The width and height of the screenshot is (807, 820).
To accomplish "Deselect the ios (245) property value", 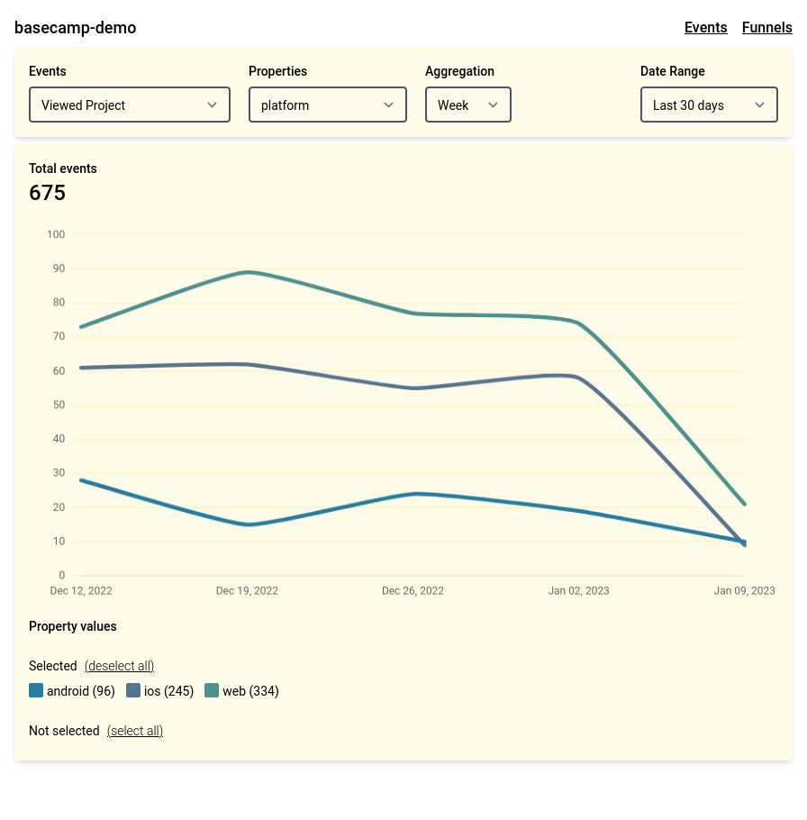I will [160, 691].
